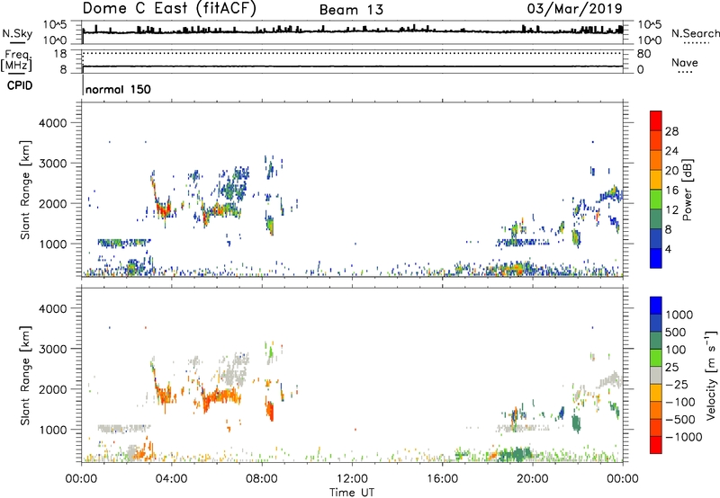Click the date '03/Mar/2019'

tap(574, 9)
